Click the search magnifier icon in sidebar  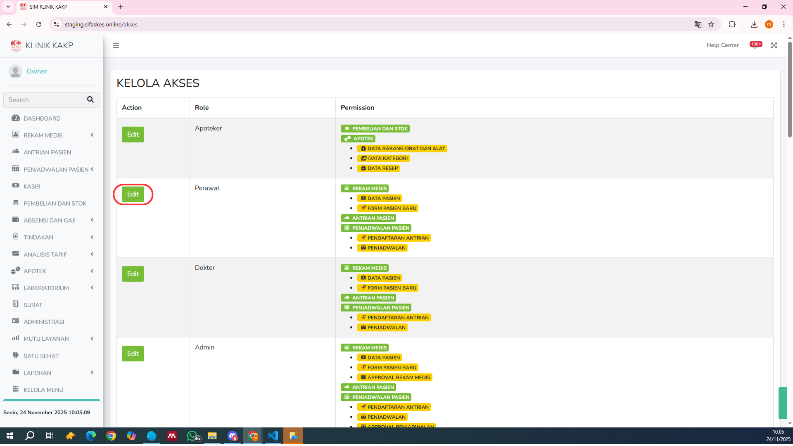tap(90, 100)
